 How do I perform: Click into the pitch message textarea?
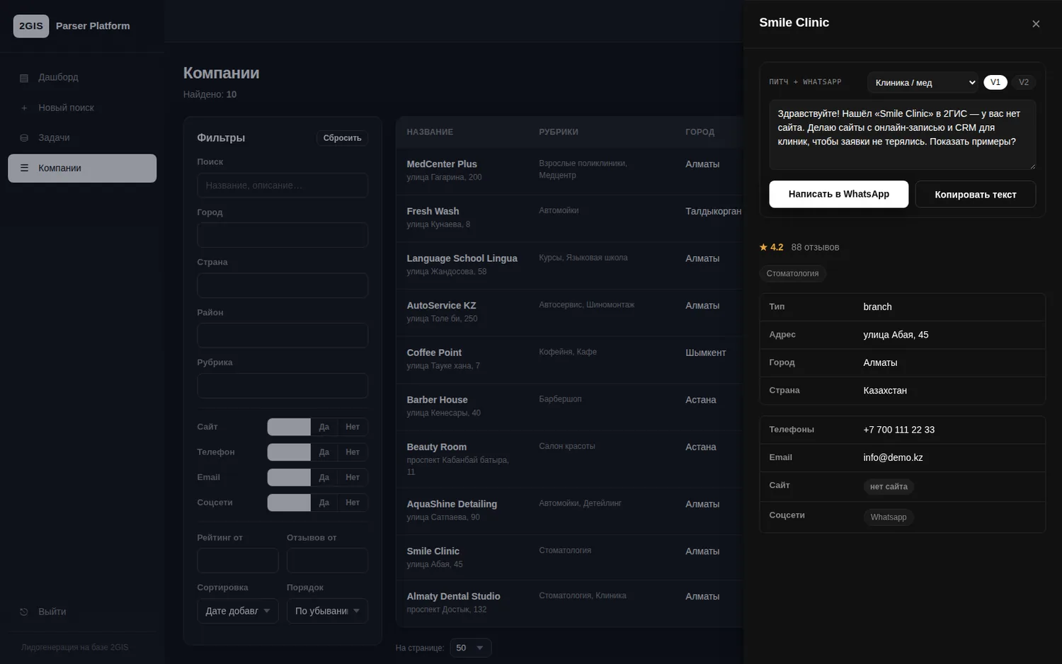click(903, 134)
